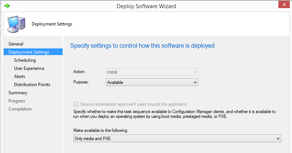Click the Completion step in sidebar
Image resolution: width=292 pixels, height=153 pixels.
click(20, 109)
